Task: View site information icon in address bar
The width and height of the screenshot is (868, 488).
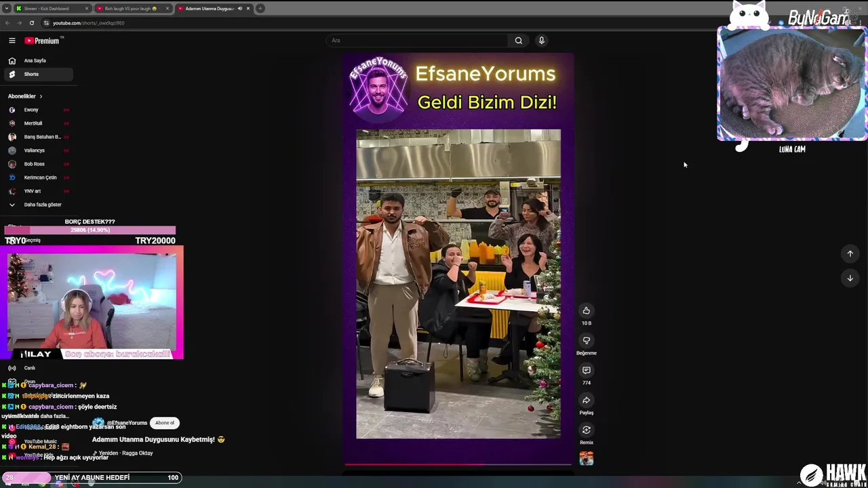Action: click(46, 23)
